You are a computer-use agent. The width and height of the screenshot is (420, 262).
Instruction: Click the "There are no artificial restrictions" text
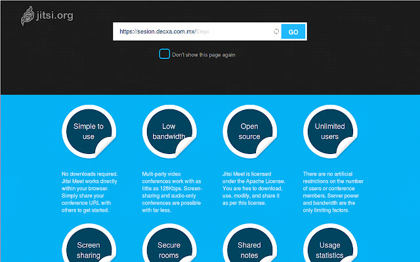click(333, 192)
